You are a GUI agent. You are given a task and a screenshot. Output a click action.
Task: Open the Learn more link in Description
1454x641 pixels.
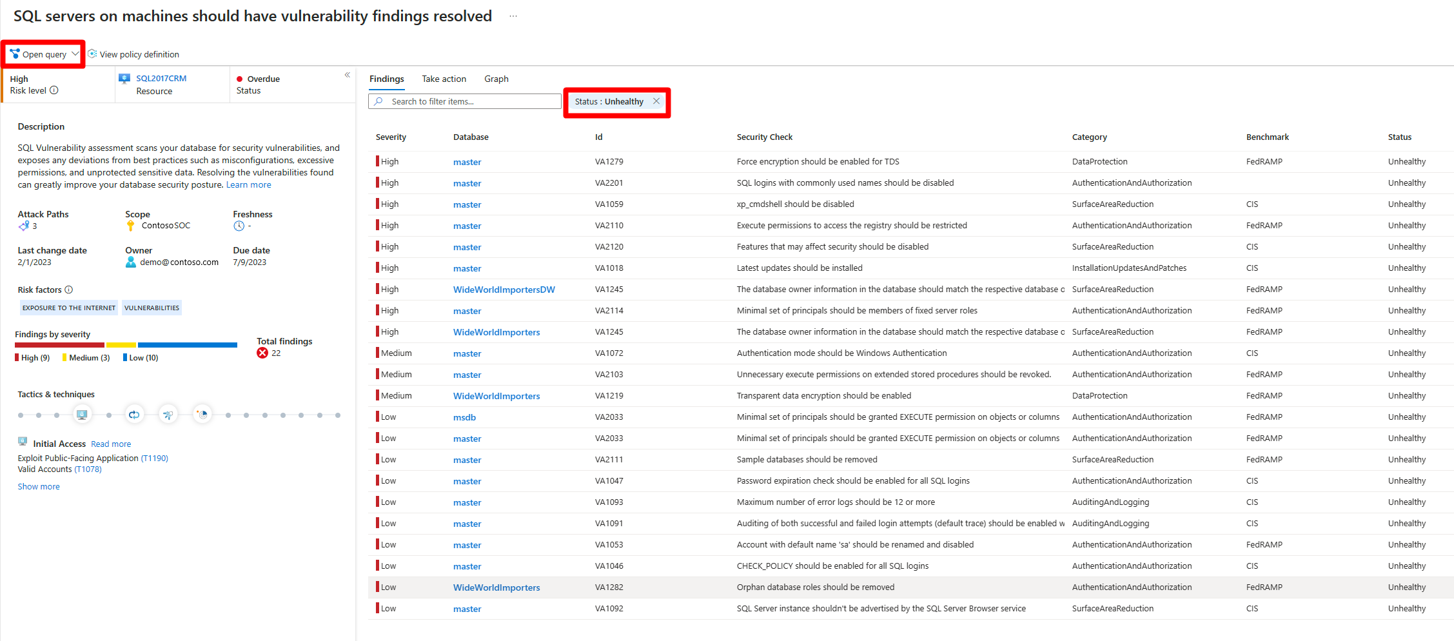pos(249,185)
